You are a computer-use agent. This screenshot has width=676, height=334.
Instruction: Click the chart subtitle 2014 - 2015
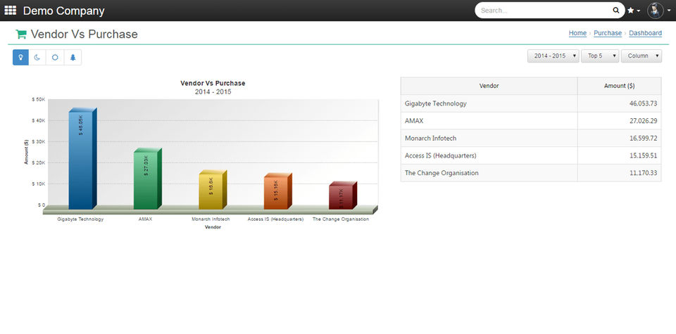(213, 92)
